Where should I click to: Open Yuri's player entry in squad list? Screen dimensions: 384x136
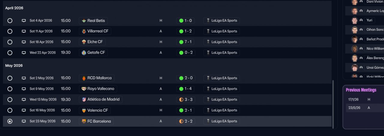point(369,20)
